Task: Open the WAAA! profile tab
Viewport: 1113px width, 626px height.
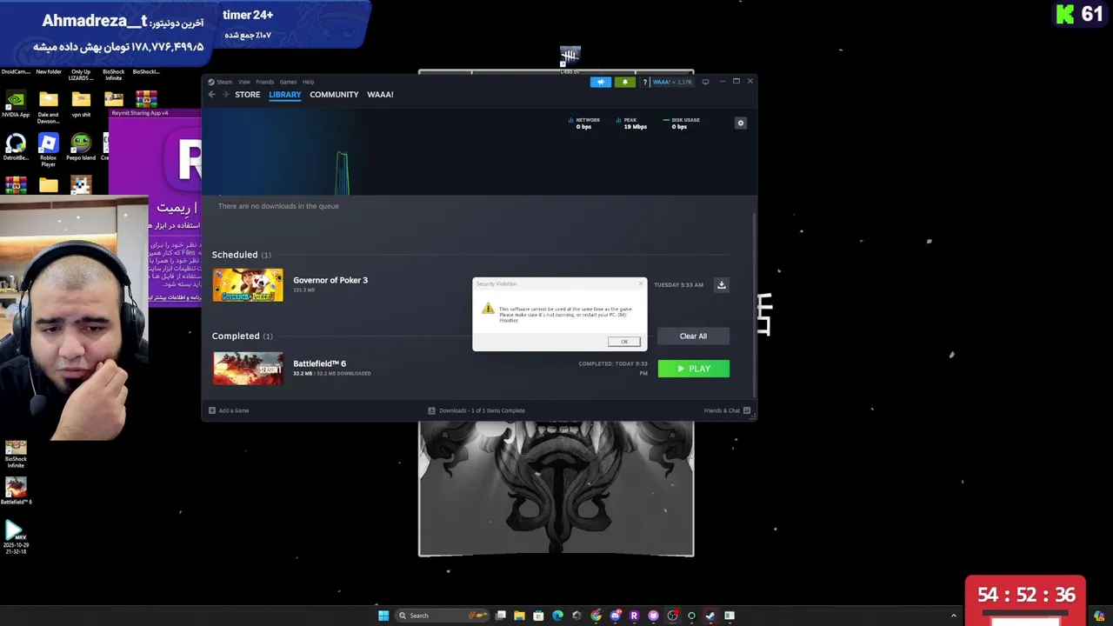Action: click(x=380, y=95)
